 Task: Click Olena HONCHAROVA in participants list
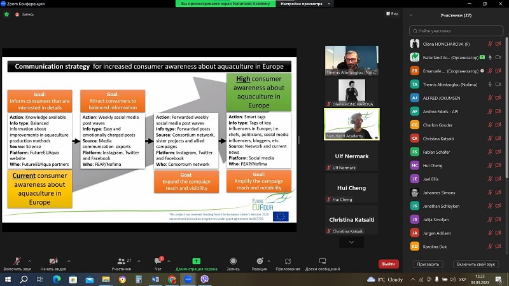(456, 44)
